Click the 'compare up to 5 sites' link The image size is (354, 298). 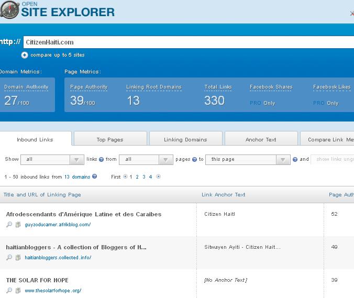tap(58, 55)
